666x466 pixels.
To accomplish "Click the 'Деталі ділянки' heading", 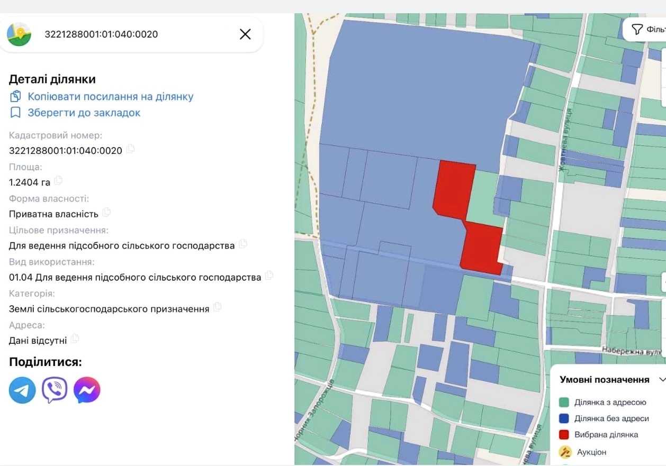I will pyautogui.click(x=52, y=79).
